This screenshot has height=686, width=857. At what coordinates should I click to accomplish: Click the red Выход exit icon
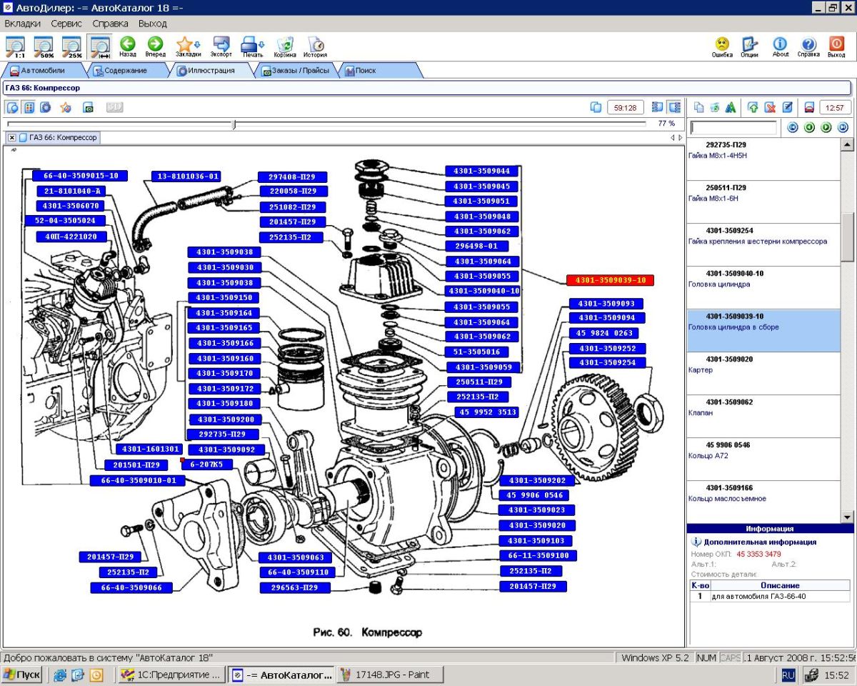tap(836, 46)
